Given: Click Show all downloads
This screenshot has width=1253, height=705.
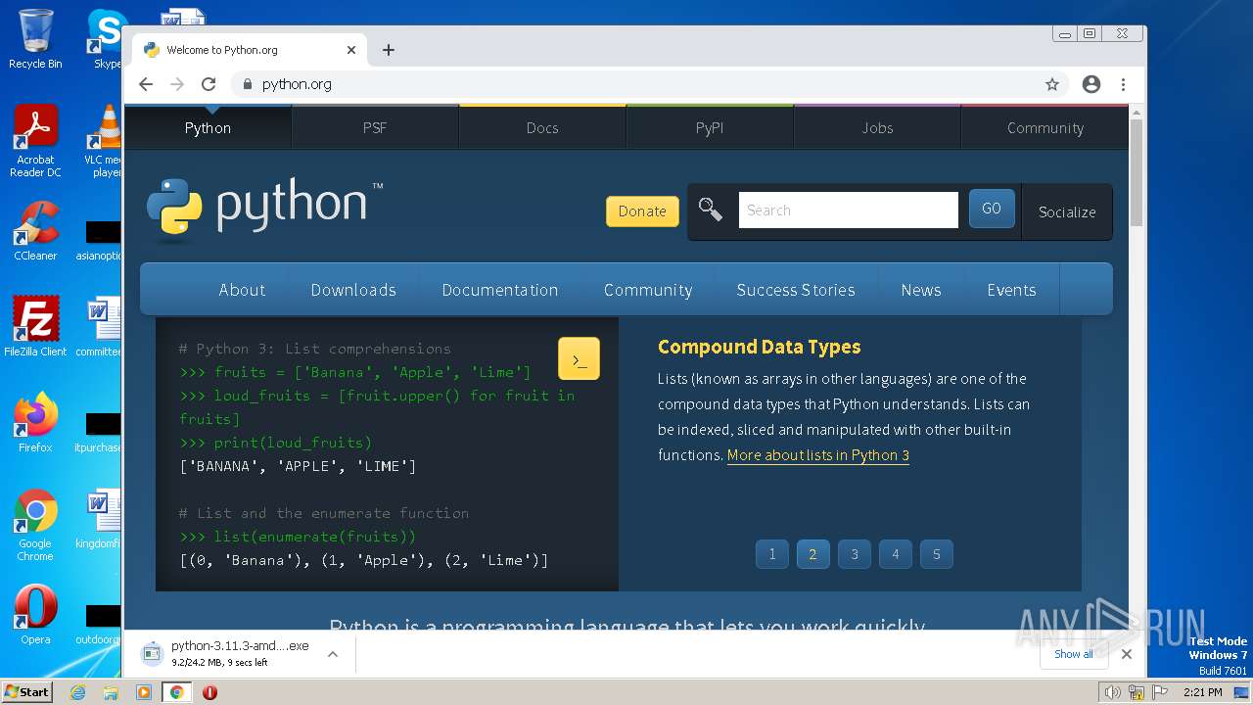Looking at the screenshot, I should click(1074, 654).
